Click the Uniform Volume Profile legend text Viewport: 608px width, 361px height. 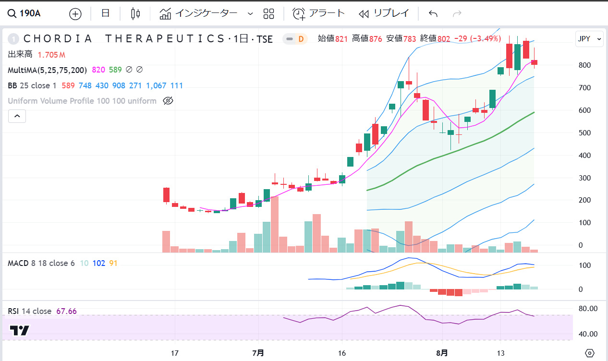(82, 101)
